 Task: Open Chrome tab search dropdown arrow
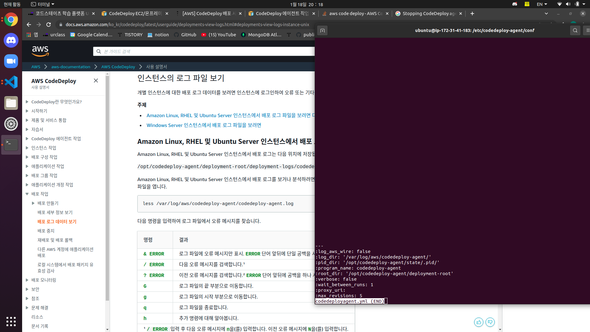coord(546,14)
